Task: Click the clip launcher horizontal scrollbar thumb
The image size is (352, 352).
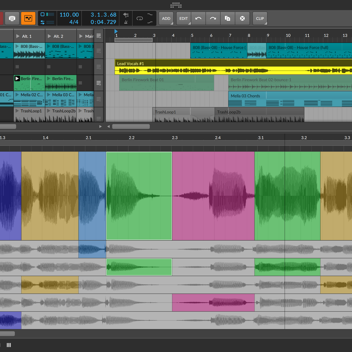Action: click(x=8, y=126)
